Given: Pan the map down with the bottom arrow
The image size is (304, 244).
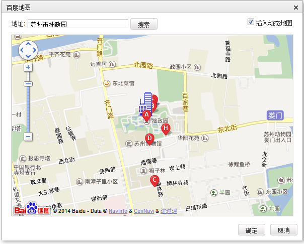Looking at the screenshot, I should pos(28,57).
